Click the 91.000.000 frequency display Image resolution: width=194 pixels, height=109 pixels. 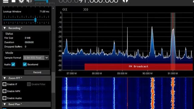pos(99,1)
